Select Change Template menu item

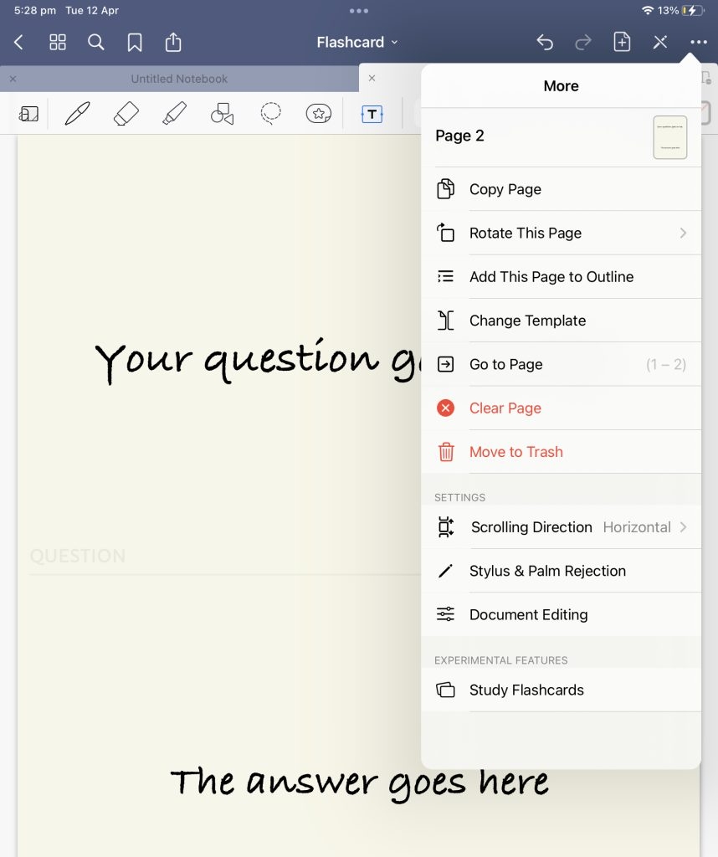561,321
